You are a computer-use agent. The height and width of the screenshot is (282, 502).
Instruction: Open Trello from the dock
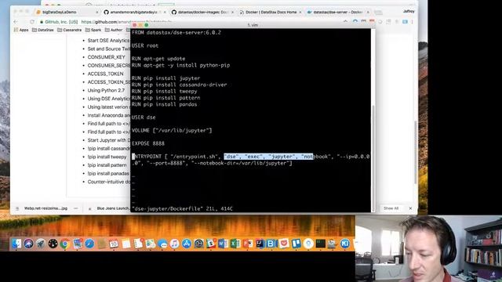click(296, 244)
